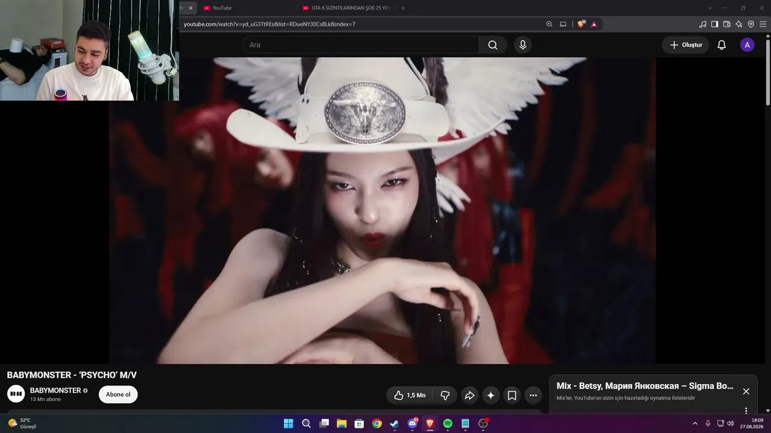Launch Google Chrome from the taskbar
771x433 pixels.
pyautogui.click(x=377, y=423)
